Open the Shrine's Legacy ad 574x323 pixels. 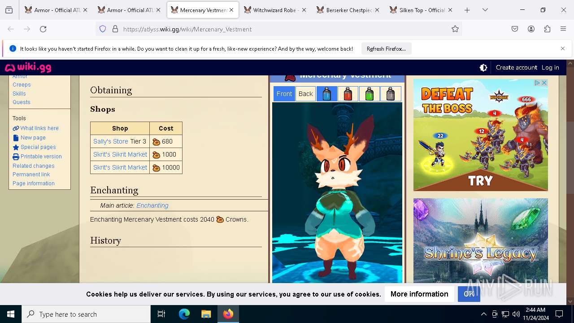click(480, 240)
